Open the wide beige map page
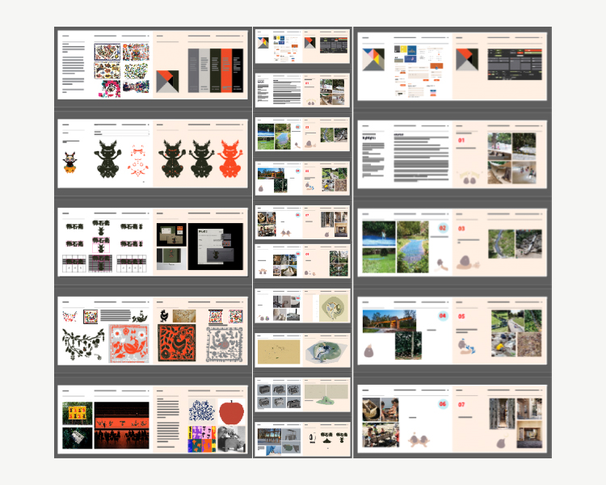 click(x=279, y=351)
